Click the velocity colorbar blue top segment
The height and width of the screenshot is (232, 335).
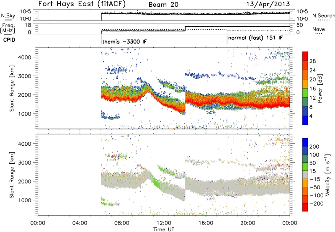(305, 142)
